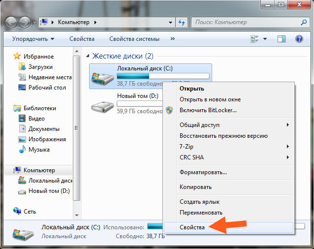This screenshot has height=249, width=314.
Task: Open Недавние места in favorites
Action: coord(50,77)
